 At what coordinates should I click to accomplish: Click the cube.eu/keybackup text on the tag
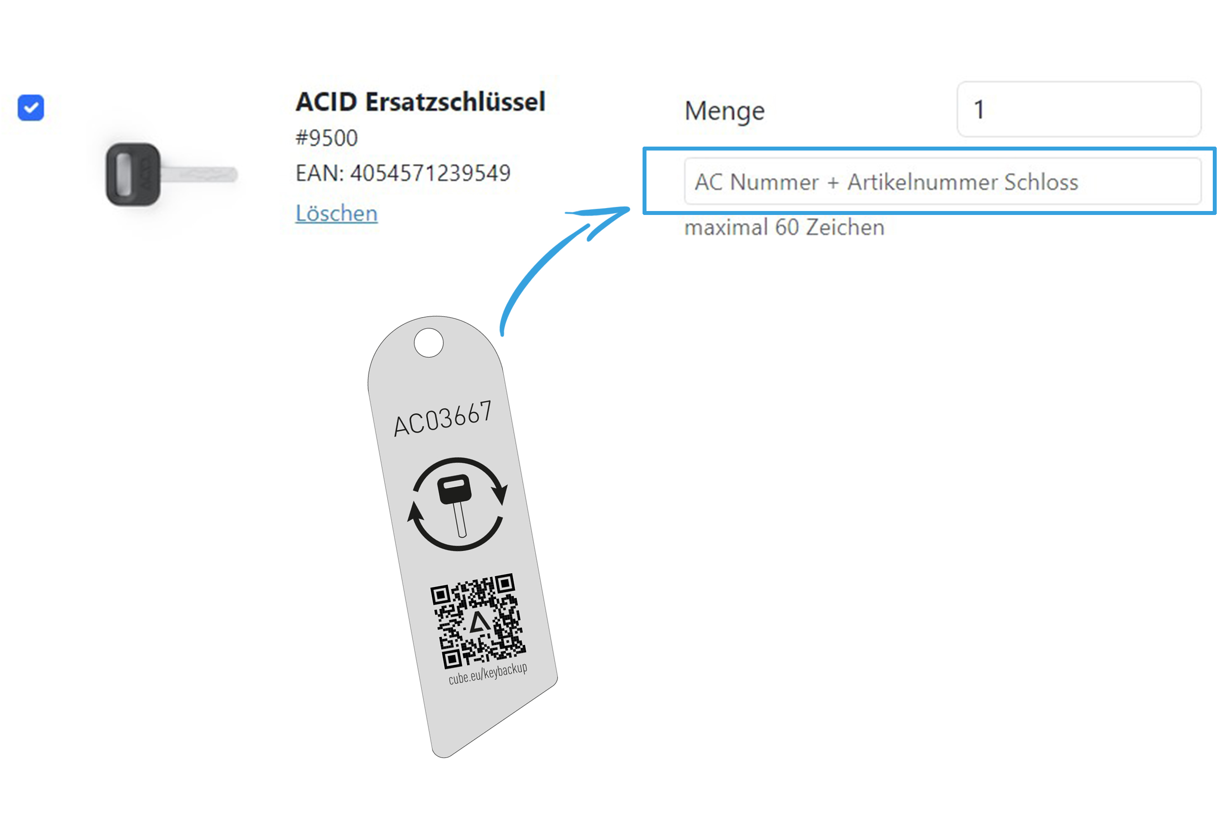coord(488,673)
